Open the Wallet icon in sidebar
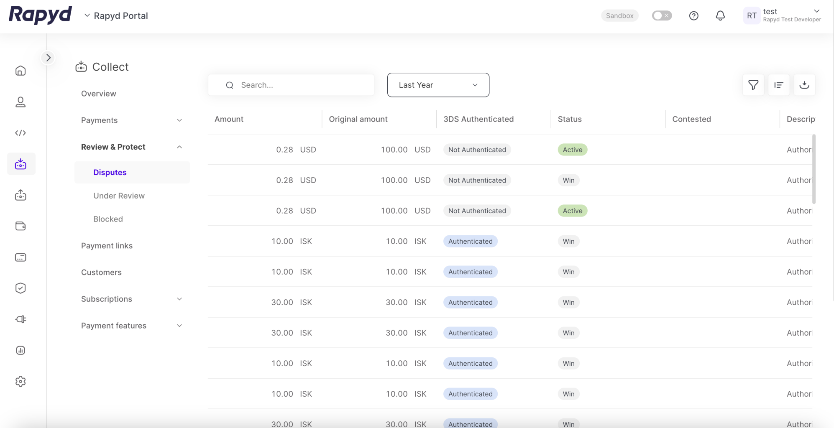This screenshot has width=834, height=428. click(x=20, y=226)
